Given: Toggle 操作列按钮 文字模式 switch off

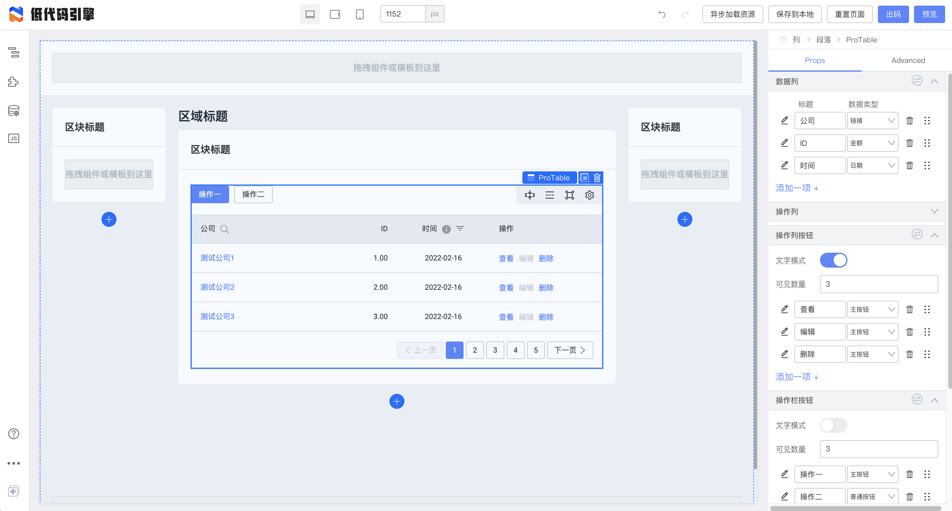Looking at the screenshot, I should (x=833, y=260).
